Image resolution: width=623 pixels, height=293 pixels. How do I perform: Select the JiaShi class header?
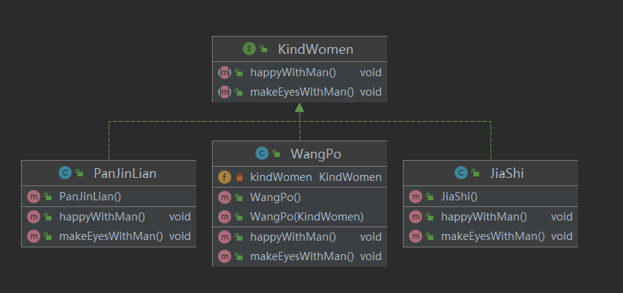tap(490, 173)
